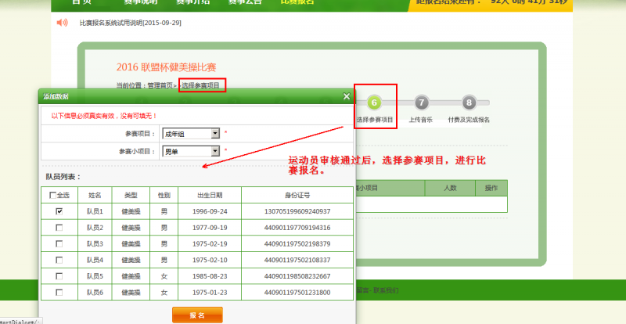This screenshot has height=324, width=626.
Task: Click step 6 circle 选择参赛项目
Action: [374, 102]
